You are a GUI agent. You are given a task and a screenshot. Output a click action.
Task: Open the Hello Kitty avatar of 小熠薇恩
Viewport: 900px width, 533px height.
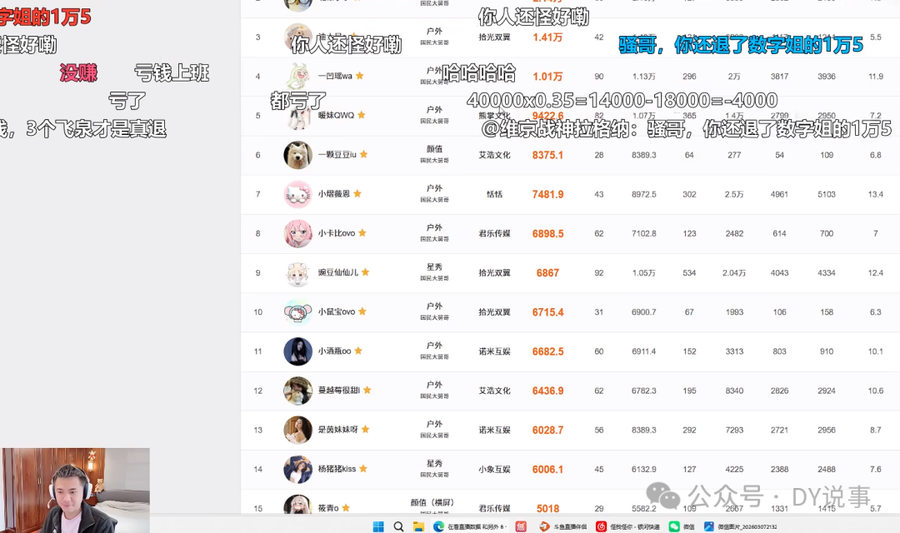(297, 194)
